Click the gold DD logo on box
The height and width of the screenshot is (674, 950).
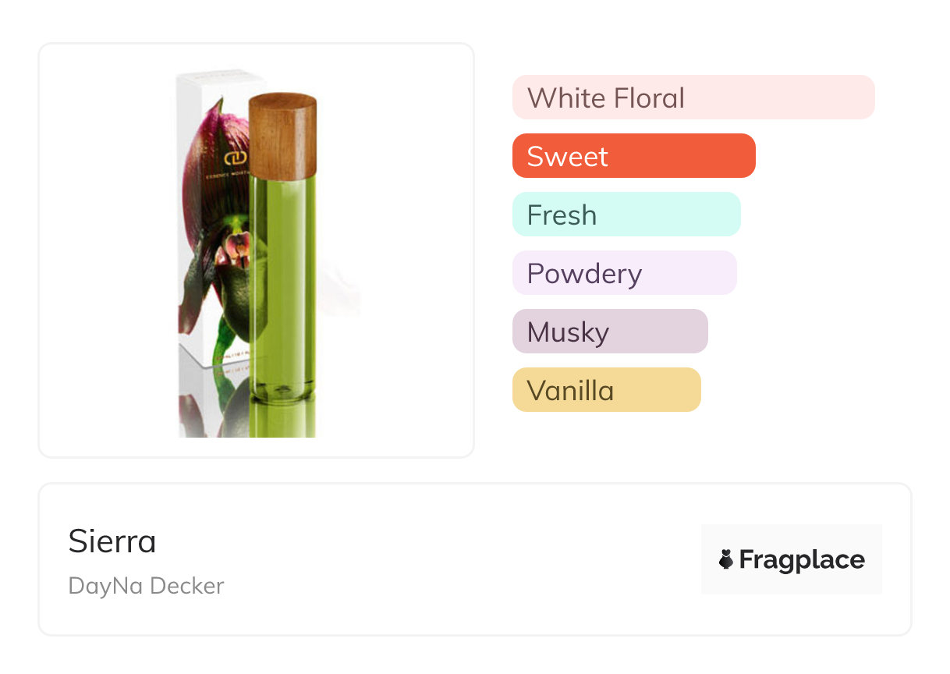coord(236,159)
